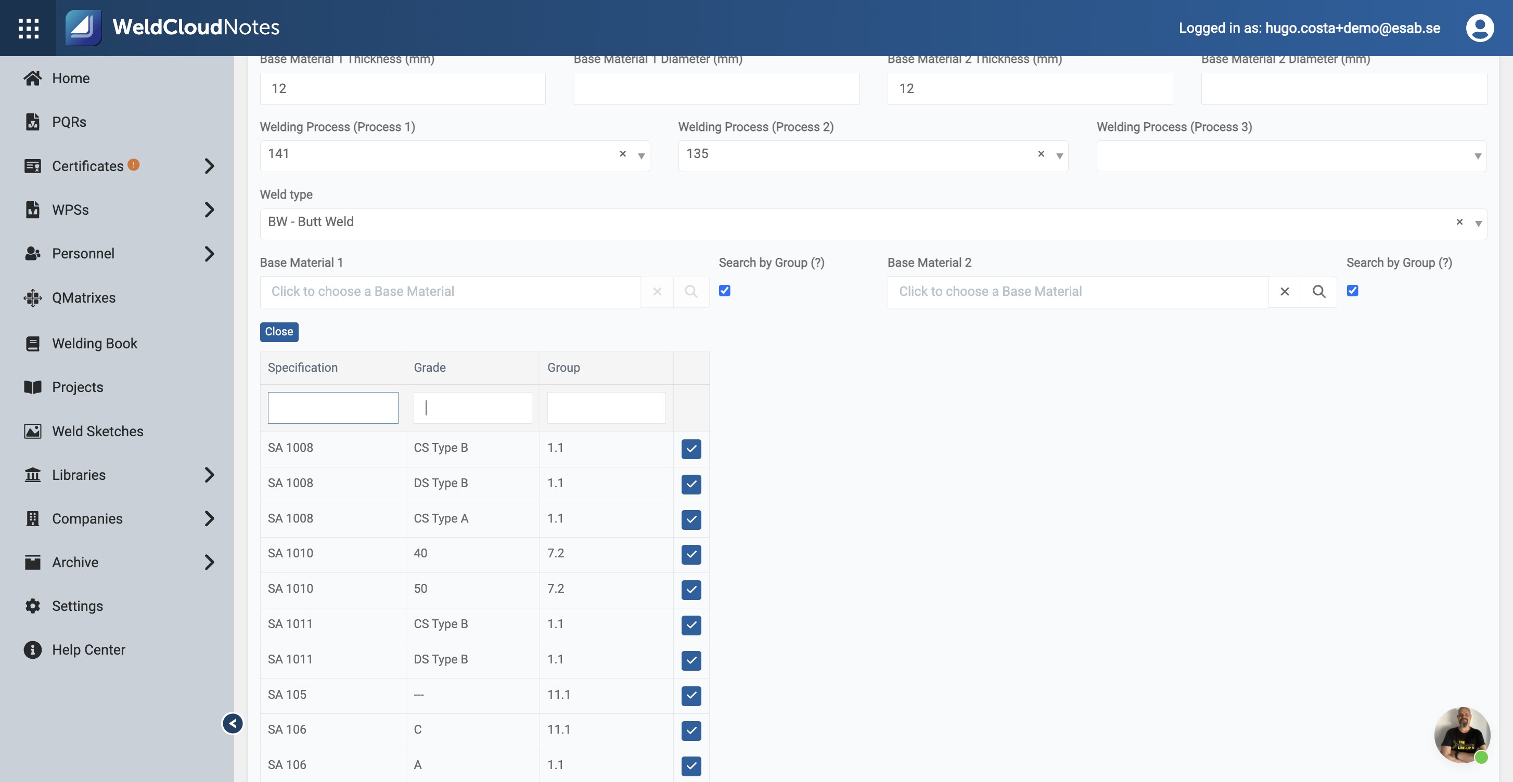The width and height of the screenshot is (1513, 782).
Task: Click the Projects open-book icon
Action: click(x=33, y=387)
